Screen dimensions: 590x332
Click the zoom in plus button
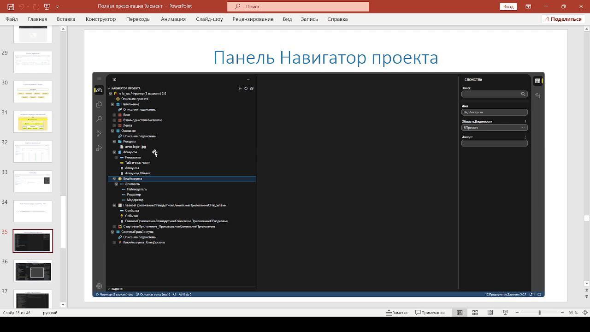click(x=562, y=313)
